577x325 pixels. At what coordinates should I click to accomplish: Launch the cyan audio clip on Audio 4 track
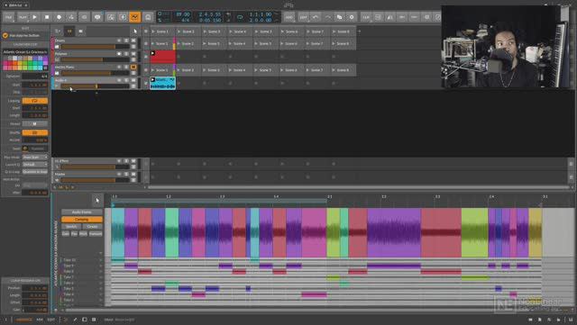(152, 80)
